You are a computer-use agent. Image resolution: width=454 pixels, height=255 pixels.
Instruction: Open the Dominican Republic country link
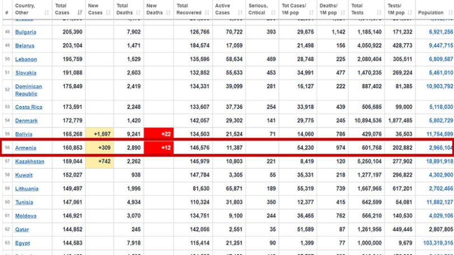[x=29, y=90]
